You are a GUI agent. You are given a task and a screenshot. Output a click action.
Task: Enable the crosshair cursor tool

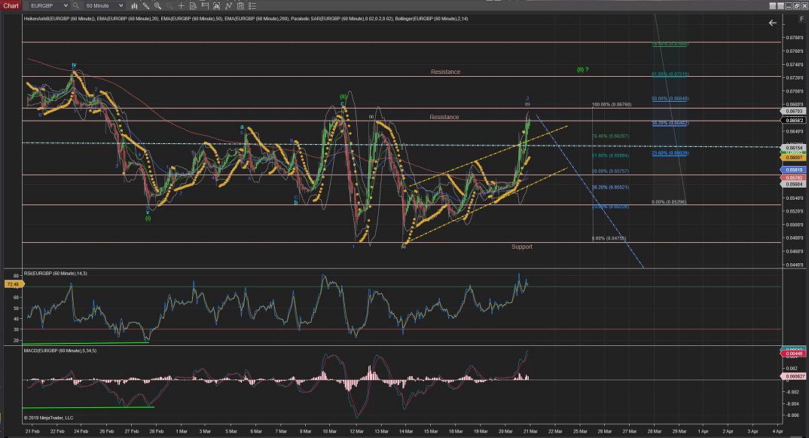(181, 6)
